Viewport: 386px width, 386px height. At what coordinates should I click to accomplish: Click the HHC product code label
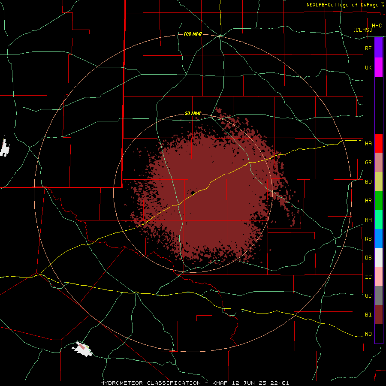pyautogui.click(x=377, y=26)
